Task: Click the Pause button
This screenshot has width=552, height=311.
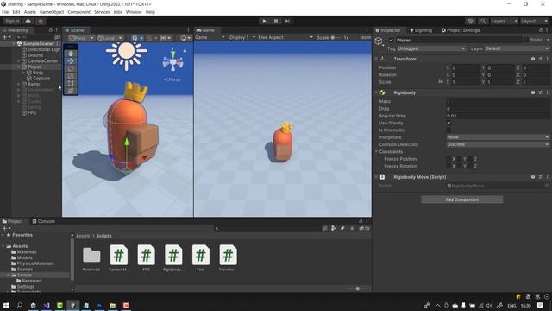Action: click(x=276, y=21)
